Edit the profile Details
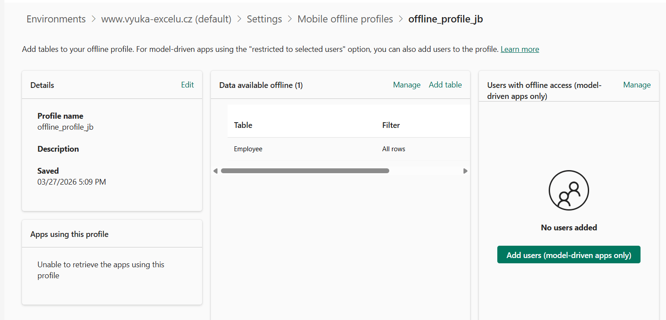Viewport: 666px width, 320px height. point(187,85)
